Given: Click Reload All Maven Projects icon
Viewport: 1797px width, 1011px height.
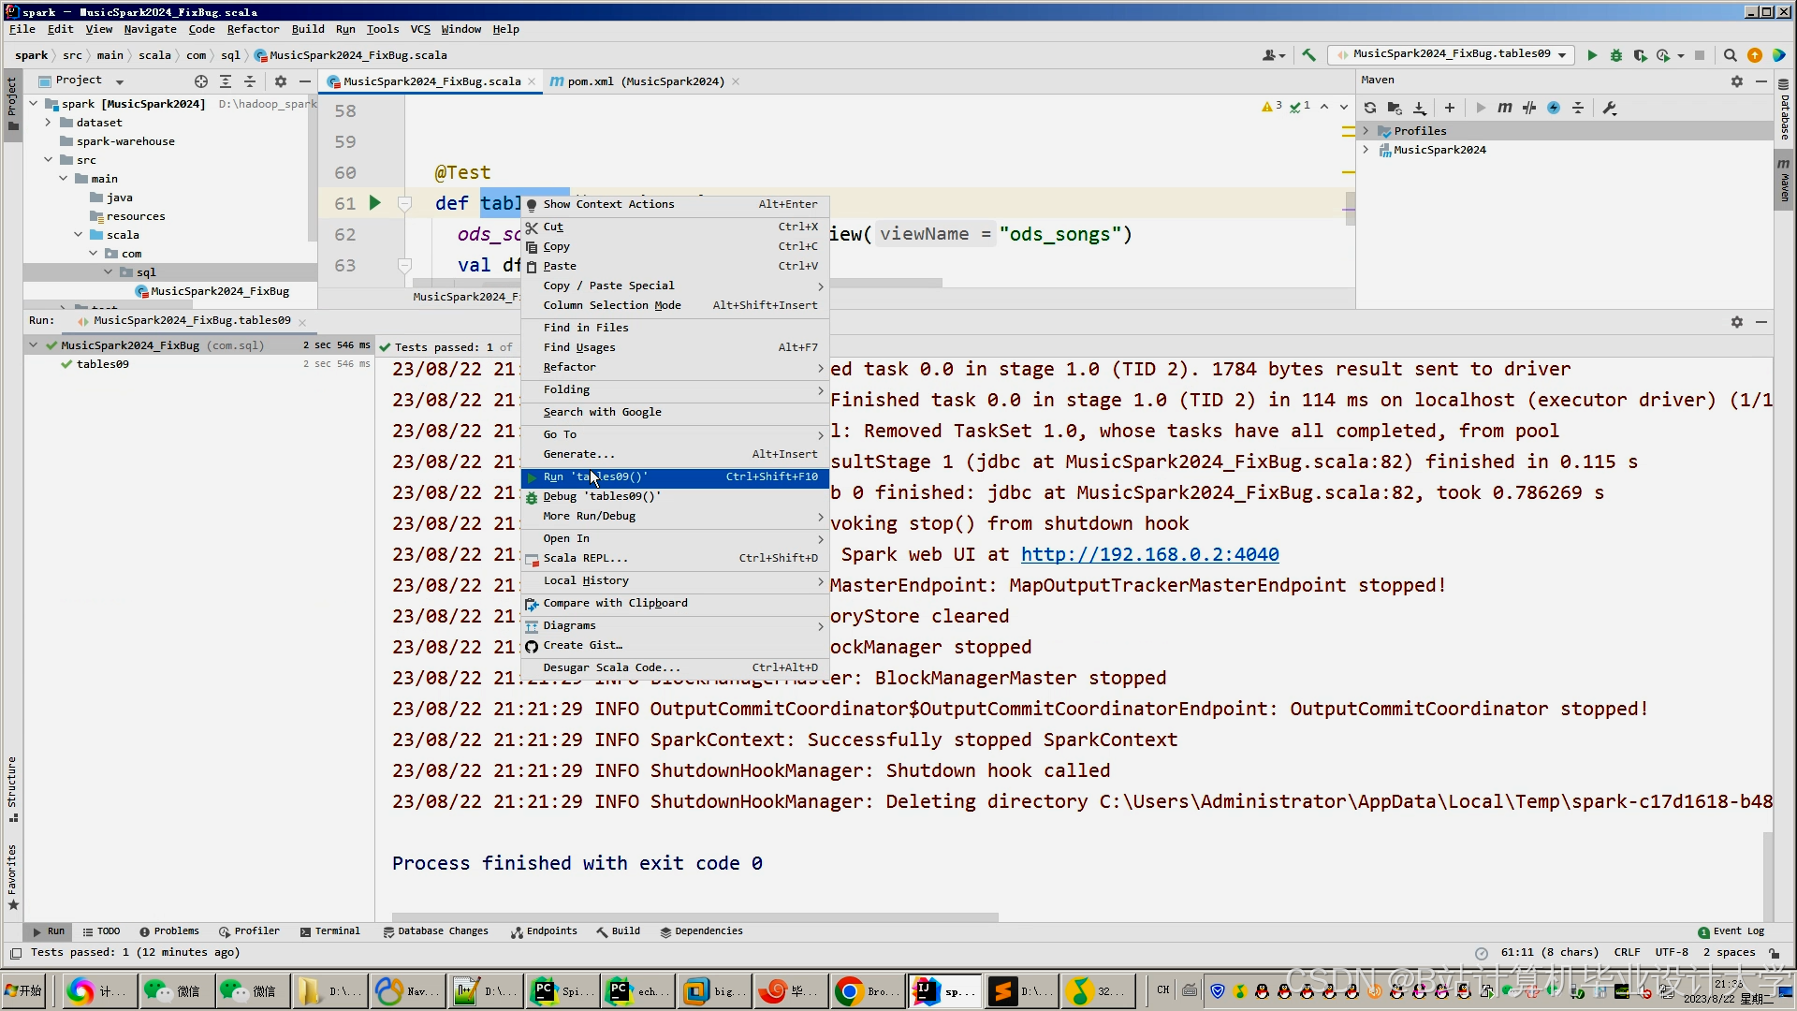Looking at the screenshot, I should pyautogui.click(x=1370, y=108).
